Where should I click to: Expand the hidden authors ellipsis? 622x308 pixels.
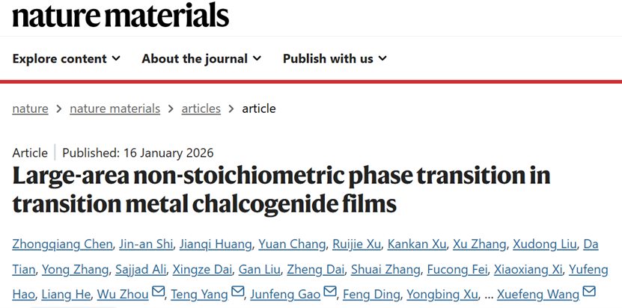tap(489, 293)
